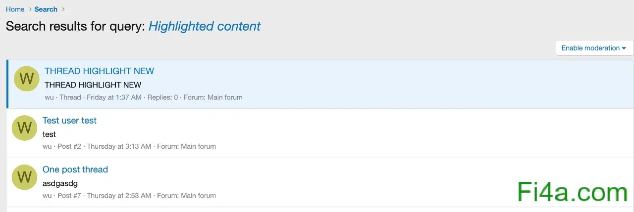Click the avatar beside One post thread
Image resolution: width=634 pixels, height=212 pixels.
coord(24,177)
